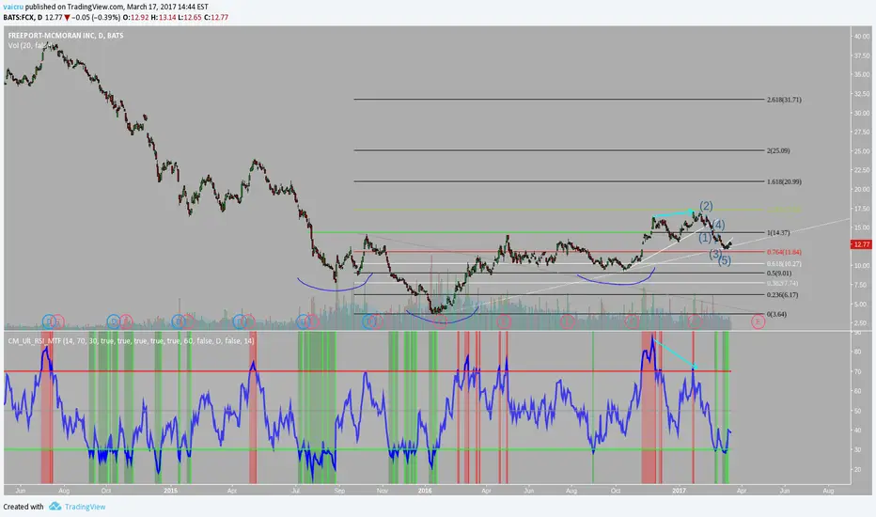Select the 0.236(6.17) Fibonacci label
Viewport: 876px width, 517px height.
pyautogui.click(x=782, y=294)
